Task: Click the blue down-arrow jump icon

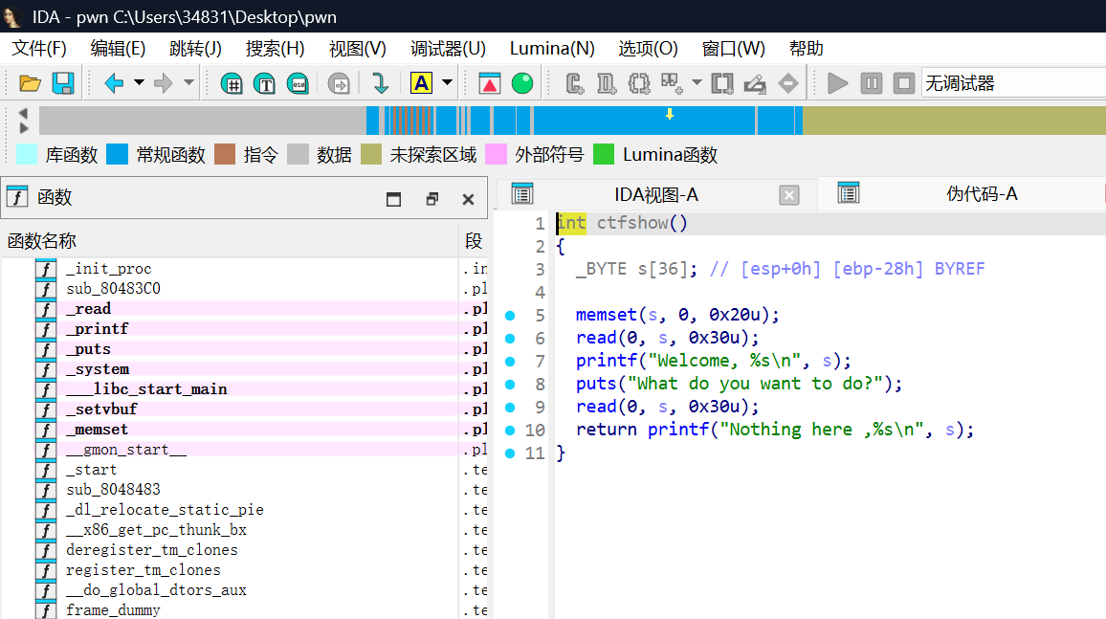Action: coord(380,83)
